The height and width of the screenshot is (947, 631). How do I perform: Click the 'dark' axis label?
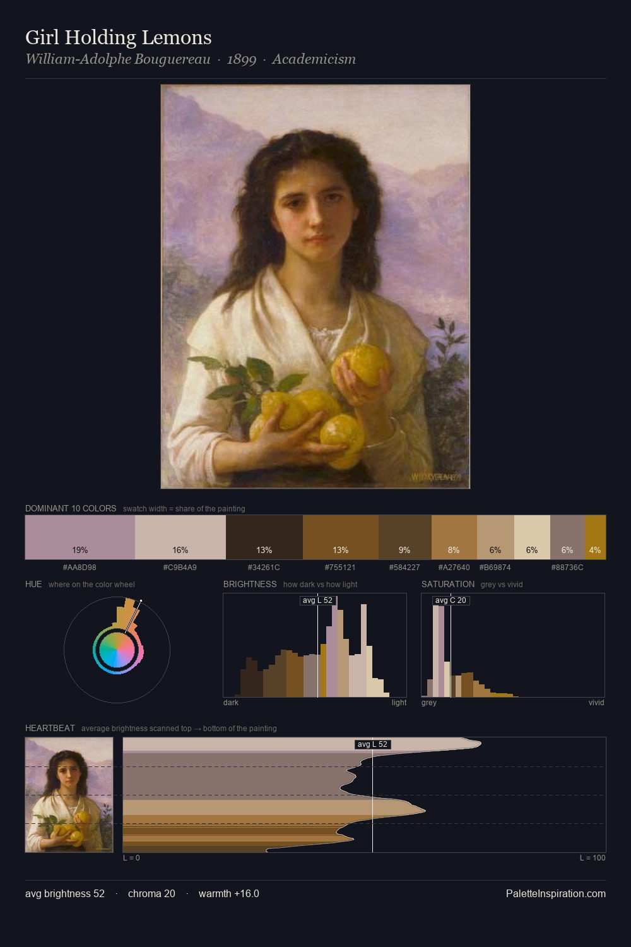tap(231, 703)
